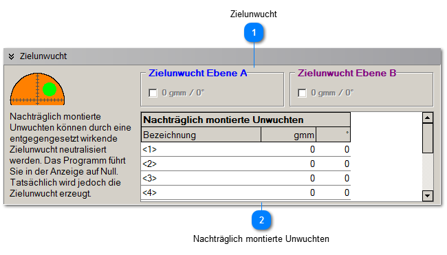The height and width of the screenshot is (255, 447).
Task: Select the <3> row name cell
Action: point(201,178)
